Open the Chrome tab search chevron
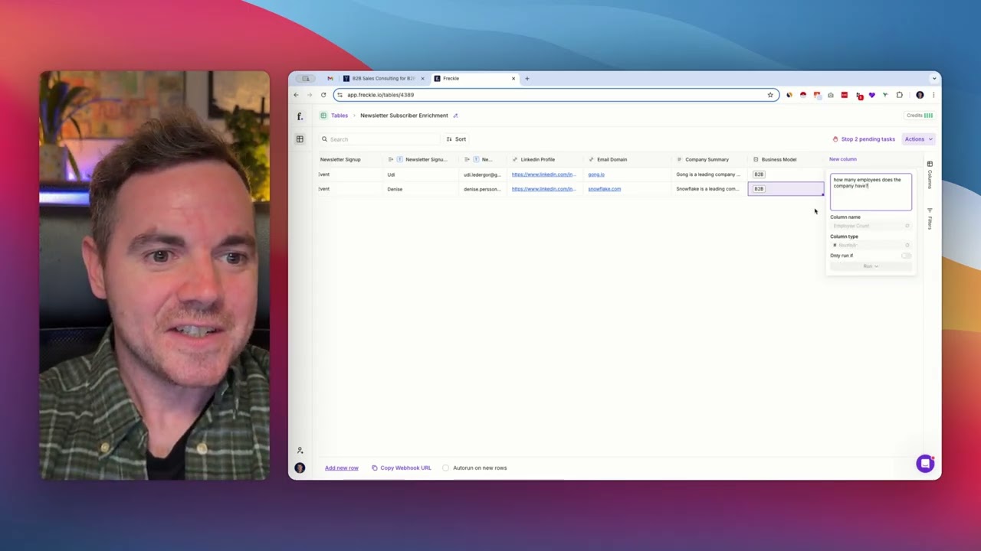Screen dimensions: 981x551 [933, 78]
